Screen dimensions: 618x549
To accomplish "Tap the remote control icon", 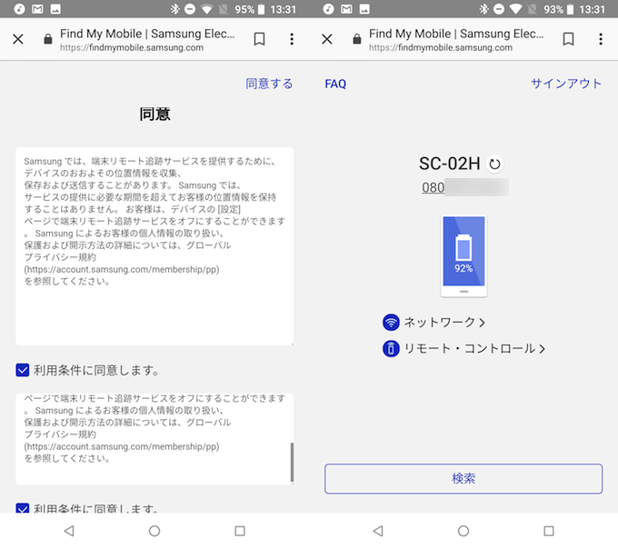I will [391, 348].
